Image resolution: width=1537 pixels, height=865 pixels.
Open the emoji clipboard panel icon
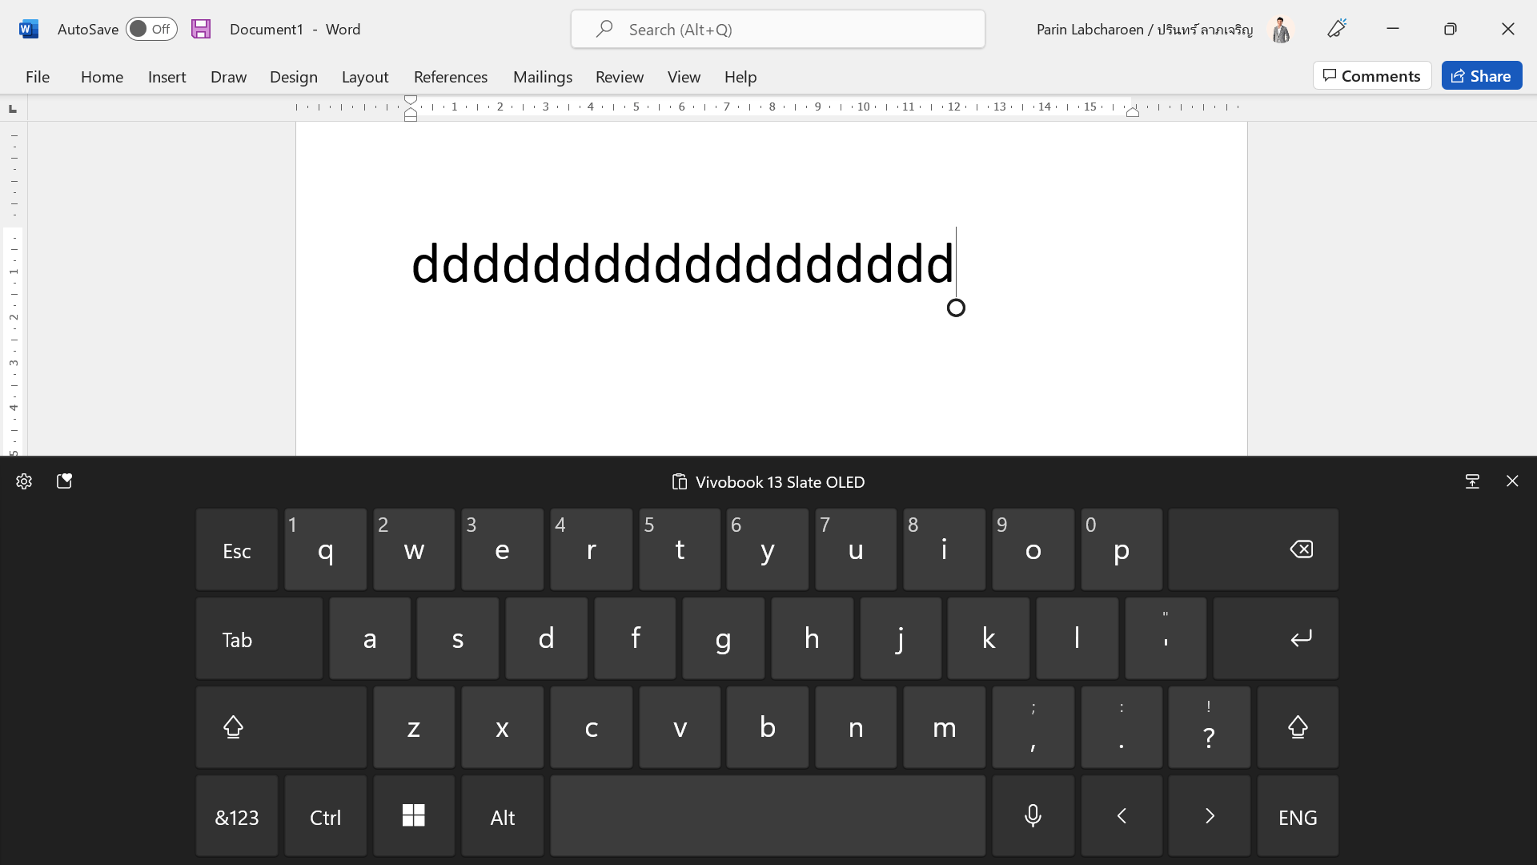click(65, 481)
